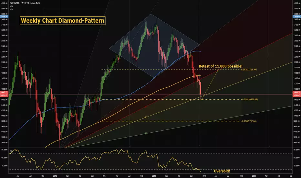Viewport: 301px width, 178px height.
Task: Select the 4/1 Gann fan label
Action: click(146, 117)
